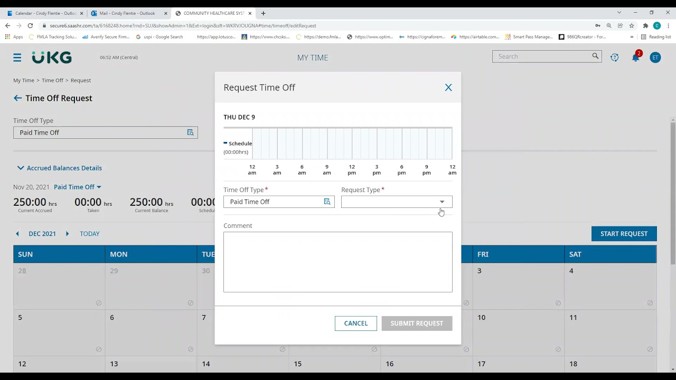
Task: Click browser forward button
Action: coord(19,25)
